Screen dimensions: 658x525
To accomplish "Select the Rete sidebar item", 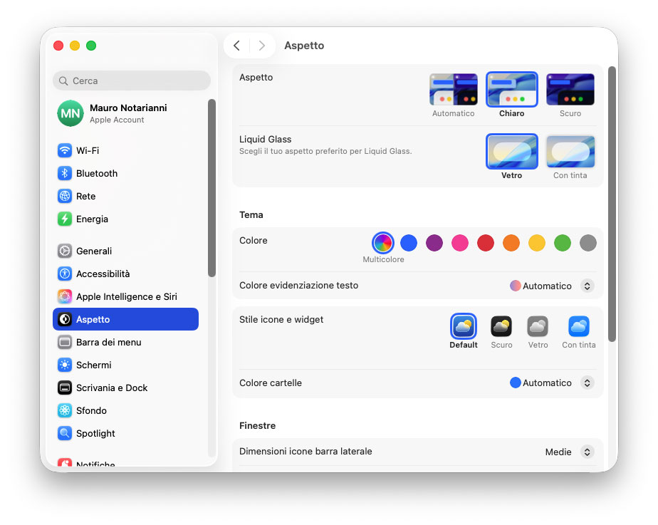I will point(85,197).
